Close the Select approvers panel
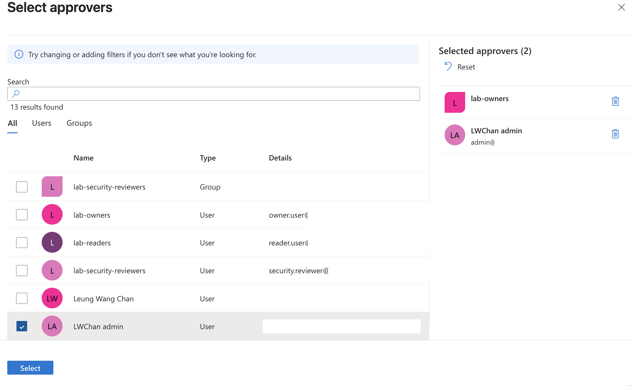This screenshot has height=386, width=632. click(x=621, y=7)
